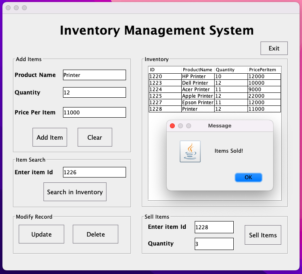Click the Exit button
The image size is (302, 274).
coord(274,48)
